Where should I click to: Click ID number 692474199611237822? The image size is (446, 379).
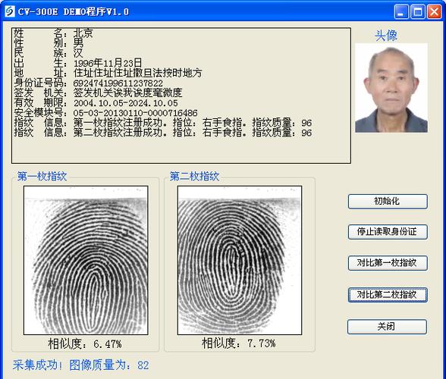(118, 83)
